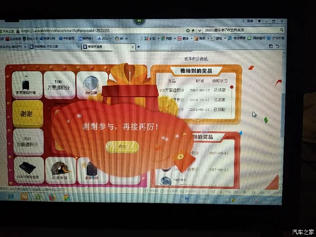Select the luggage suitcase prize tile
Image resolution: width=316 pixels, height=237 pixels.
click(x=27, y=85)
